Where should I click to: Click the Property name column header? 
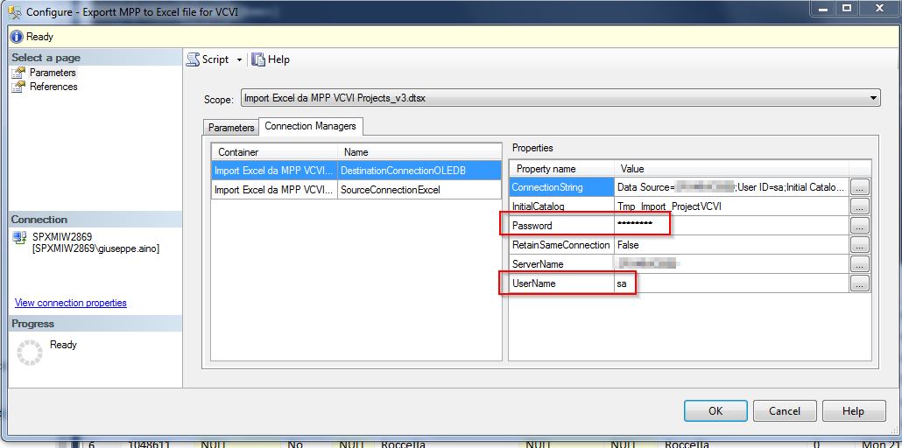pos(562,169)
